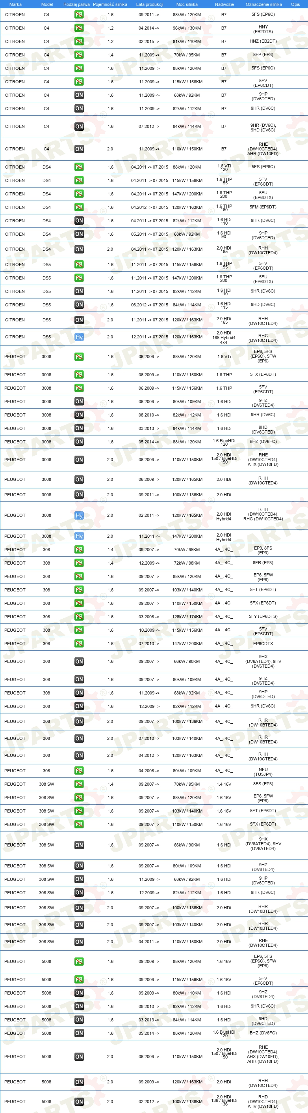Click petrol icon in Citroen C4 09.2011 row

(79, 15)
